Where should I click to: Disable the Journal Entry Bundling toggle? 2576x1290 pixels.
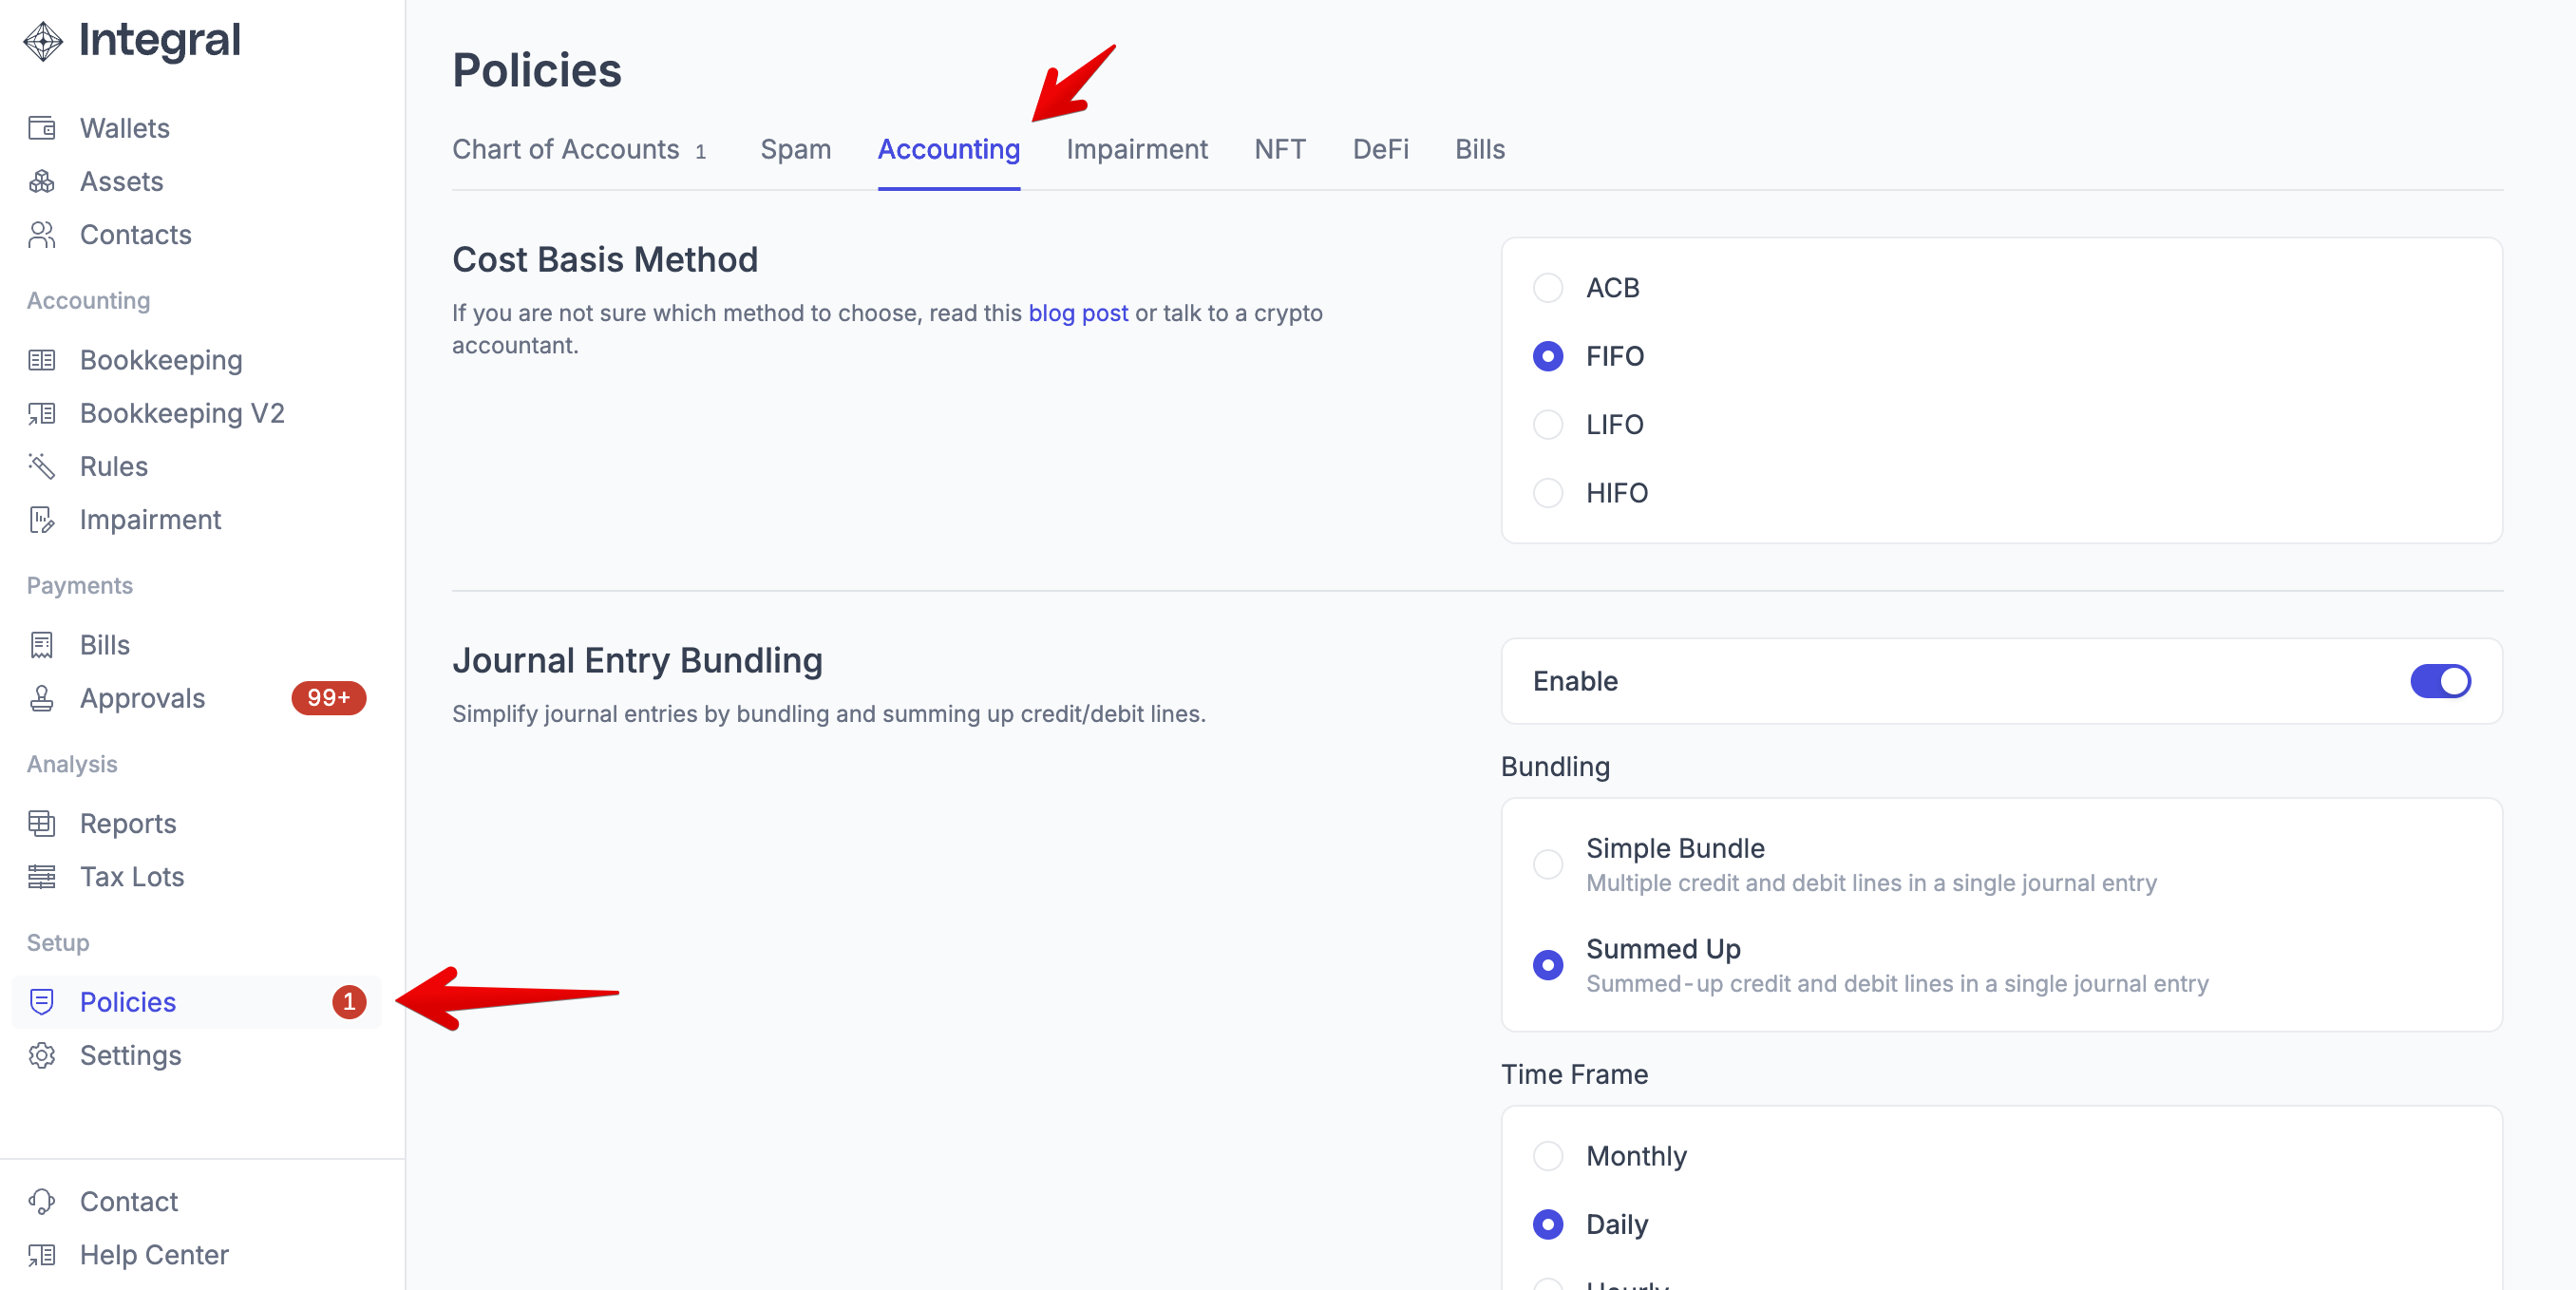click(2439, 681)
